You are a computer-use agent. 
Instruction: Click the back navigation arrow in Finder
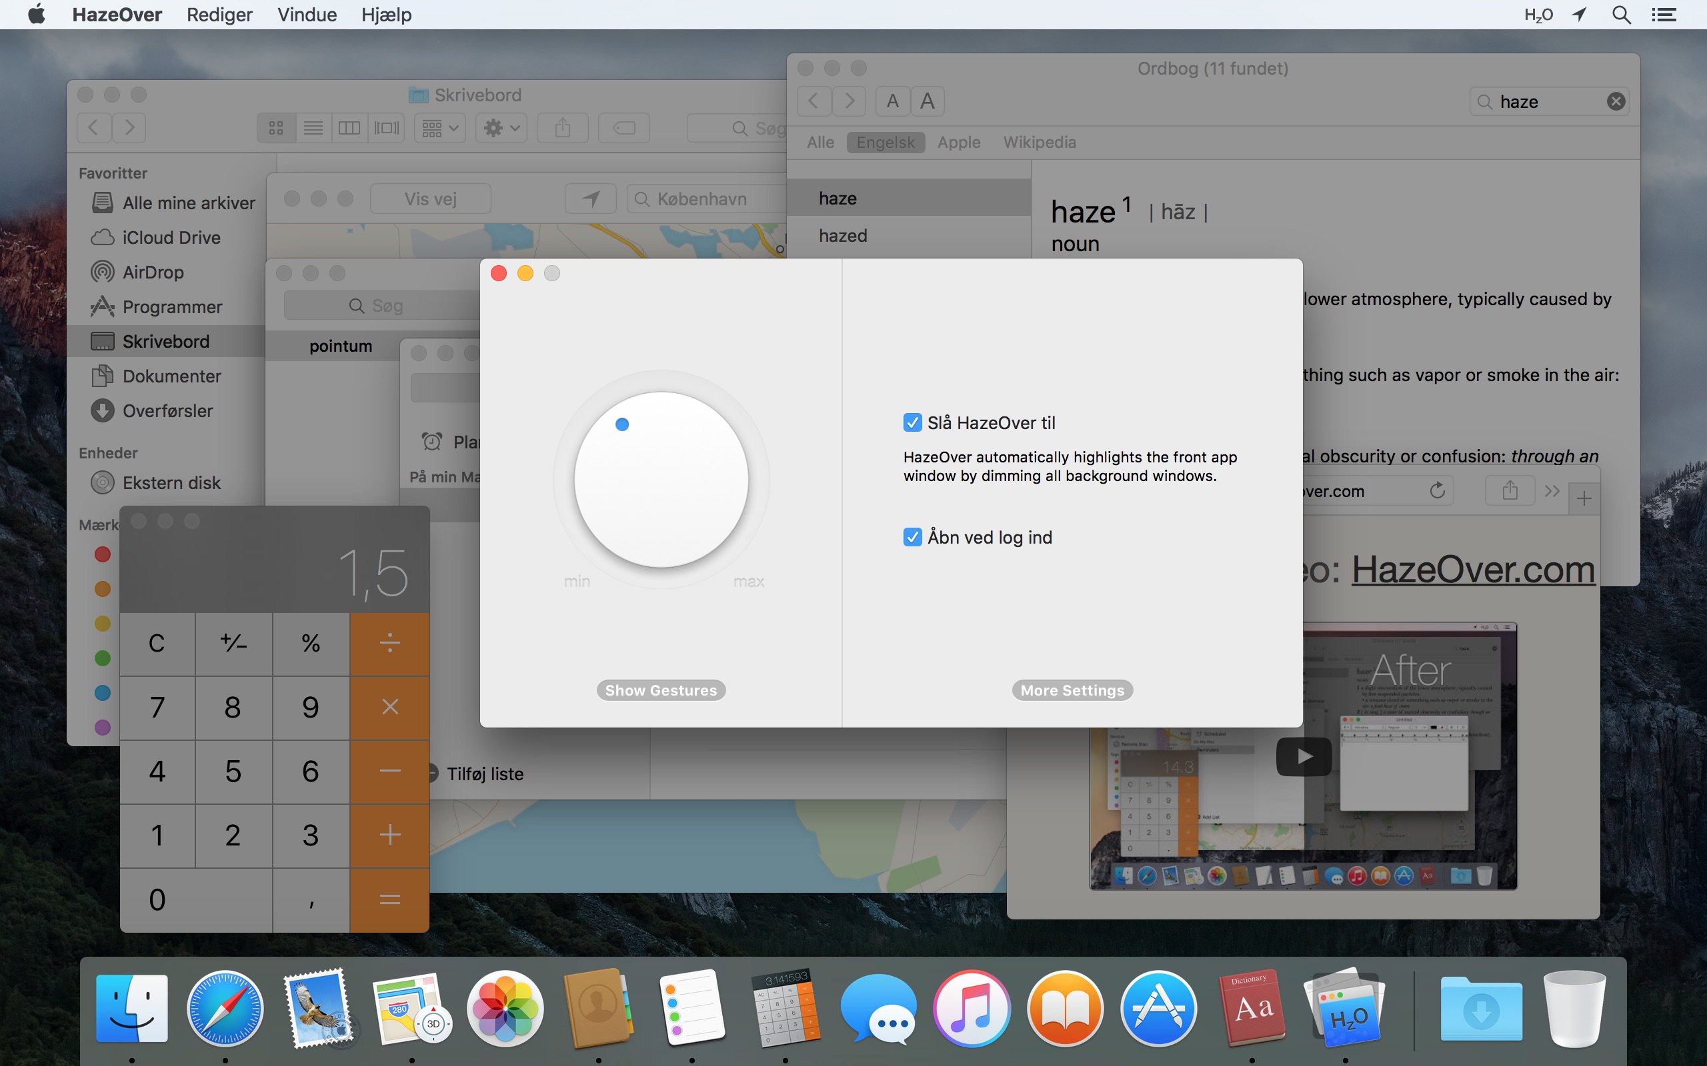(96, 128)
